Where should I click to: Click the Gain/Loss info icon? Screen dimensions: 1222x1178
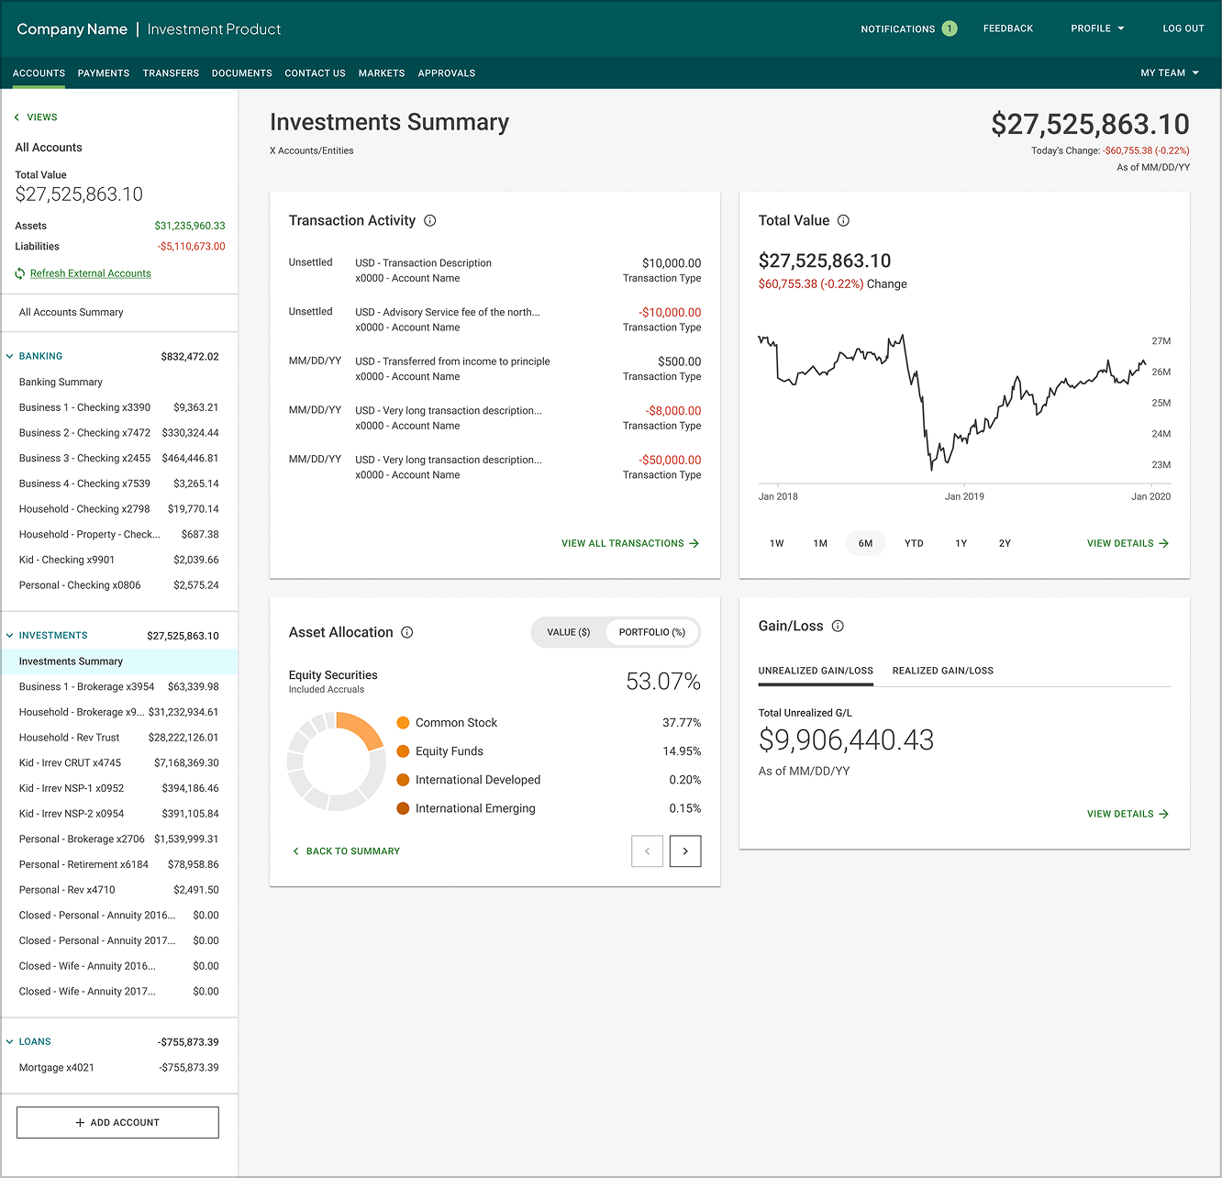(x=838, y=627)
